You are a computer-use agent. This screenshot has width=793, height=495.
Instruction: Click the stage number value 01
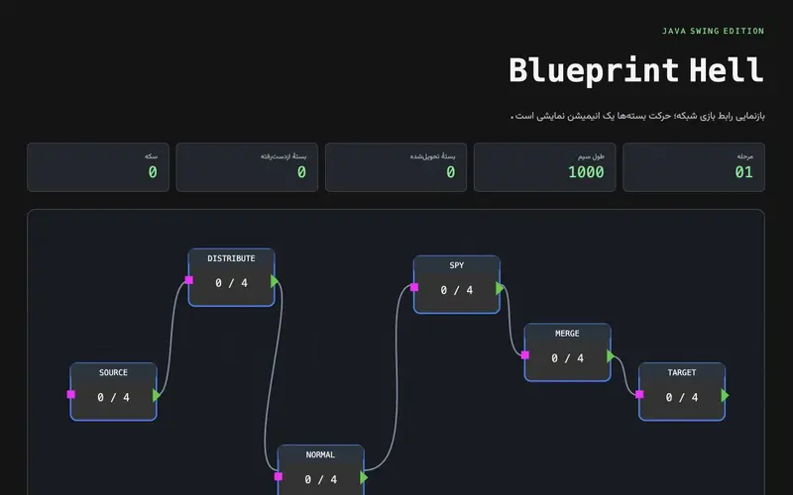tap(743, 172)
